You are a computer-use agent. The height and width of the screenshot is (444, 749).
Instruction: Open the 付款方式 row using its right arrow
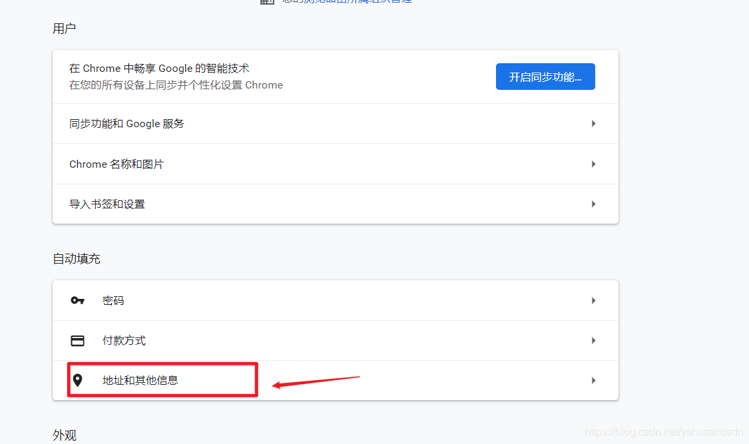coord(593,341)
